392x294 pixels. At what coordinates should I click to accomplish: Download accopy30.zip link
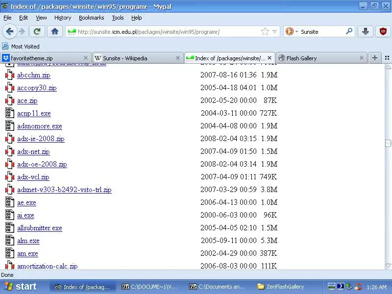37,88
